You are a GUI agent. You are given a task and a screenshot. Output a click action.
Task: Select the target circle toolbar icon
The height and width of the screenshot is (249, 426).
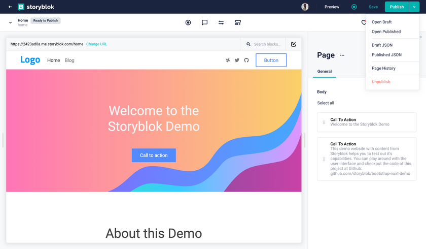click(x=188, y=22)
